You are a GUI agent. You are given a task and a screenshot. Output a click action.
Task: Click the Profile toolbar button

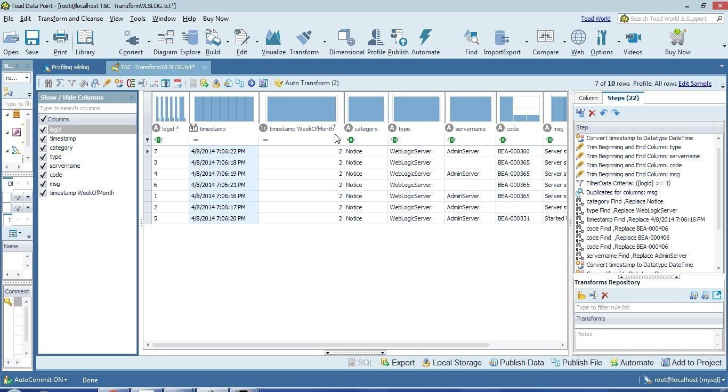(376, 43)
